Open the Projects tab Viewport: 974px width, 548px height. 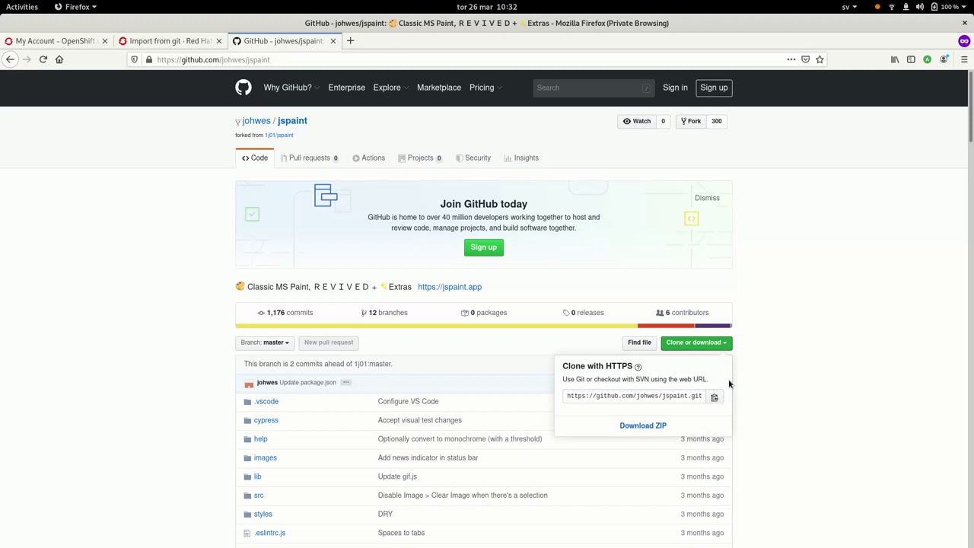tap(419, 158)
